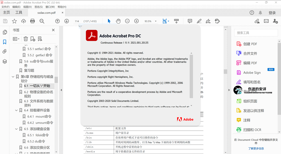Collapse the right tools pane arrow
The height and width of the screenshot is (154, 281).
click(229, 90)
